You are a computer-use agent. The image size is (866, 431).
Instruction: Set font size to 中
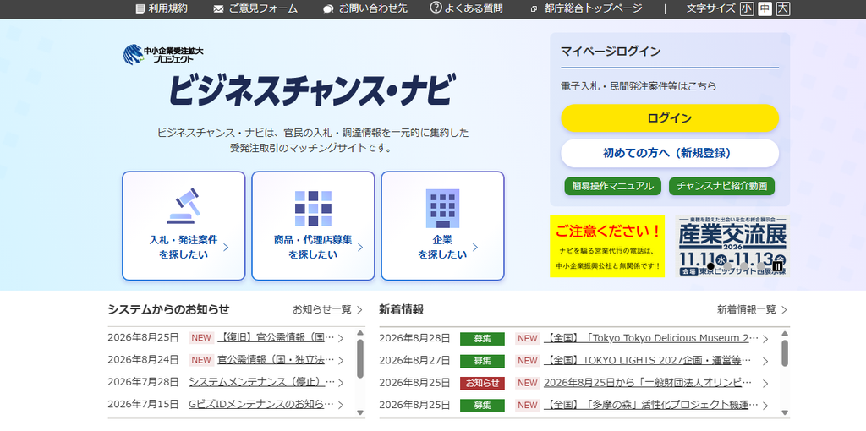click(x=765, y=8)
